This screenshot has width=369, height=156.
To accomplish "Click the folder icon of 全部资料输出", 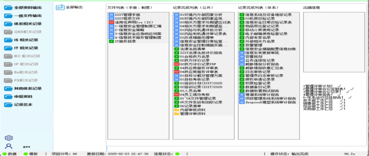I will click(8, 8).
